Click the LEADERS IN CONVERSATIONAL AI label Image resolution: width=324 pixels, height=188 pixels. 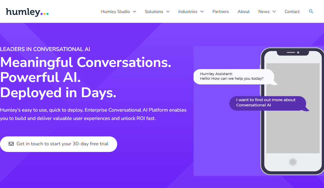45,49
